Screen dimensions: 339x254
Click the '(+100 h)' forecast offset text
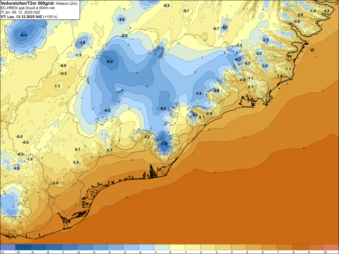tap(50, 17)
